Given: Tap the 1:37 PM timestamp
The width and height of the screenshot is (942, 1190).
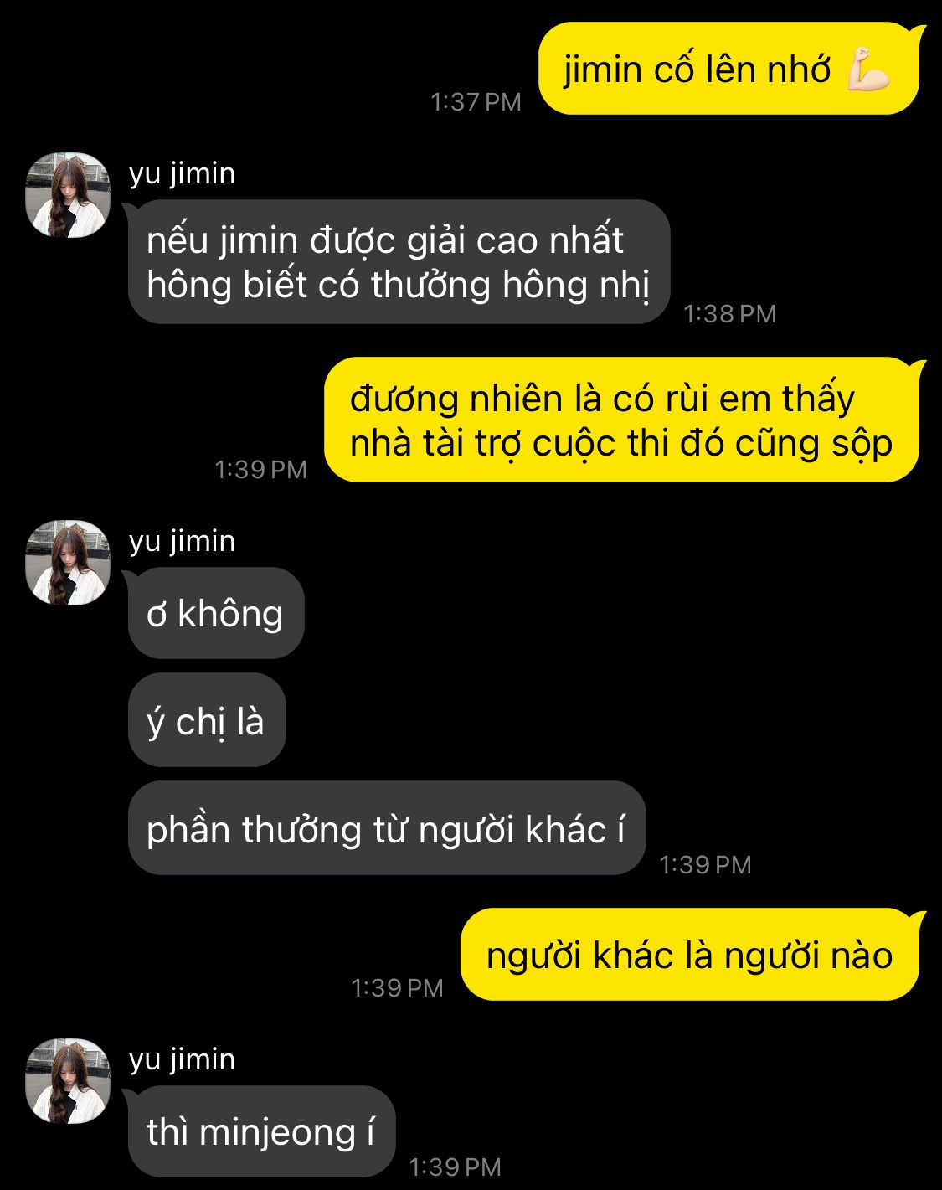Looking at the screenshot, I should [476, 102].
